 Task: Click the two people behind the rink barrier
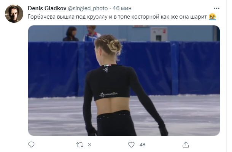(x=82, y=34)
